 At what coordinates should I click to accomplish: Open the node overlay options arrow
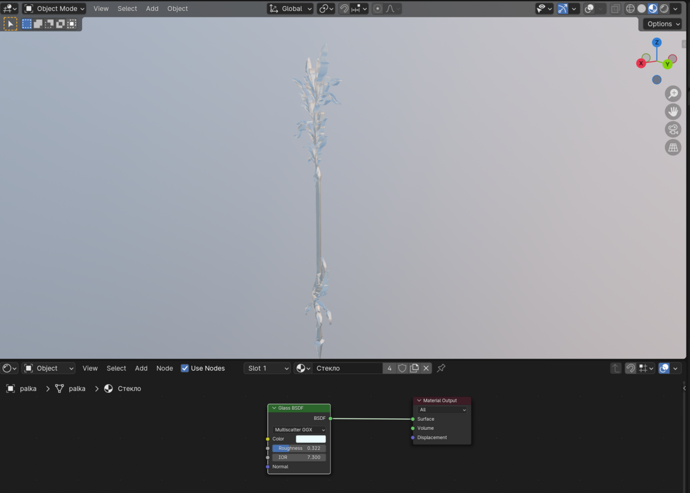(x=676, y=368)
